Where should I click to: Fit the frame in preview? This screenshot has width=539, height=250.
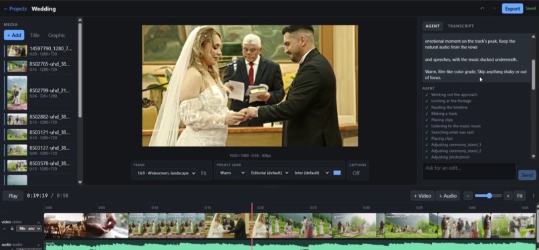coord(204,173)
